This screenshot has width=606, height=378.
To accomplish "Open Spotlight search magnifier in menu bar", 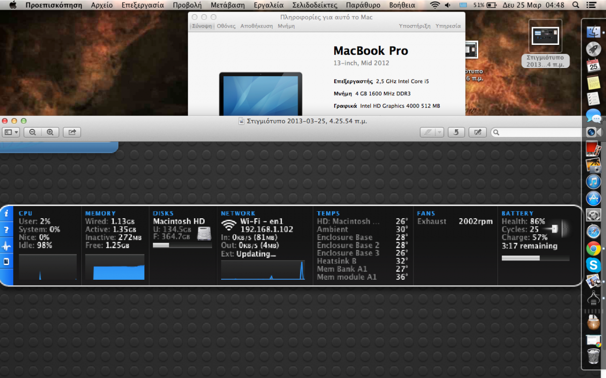I will 576,5.
